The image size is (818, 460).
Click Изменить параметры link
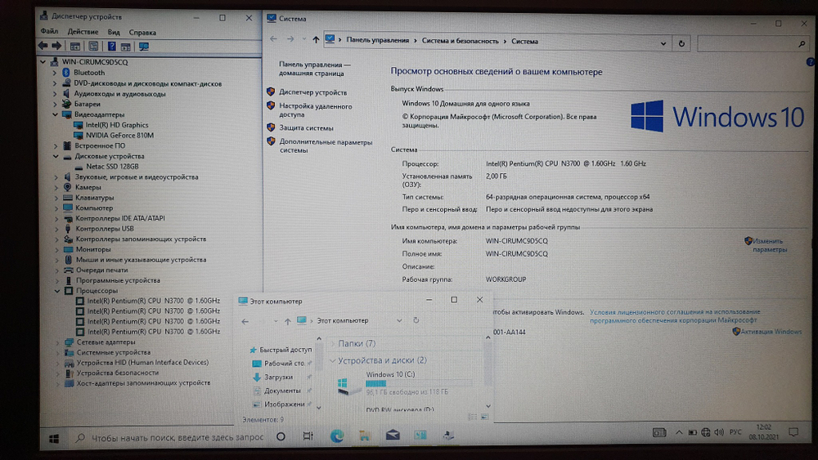[770, 245]
